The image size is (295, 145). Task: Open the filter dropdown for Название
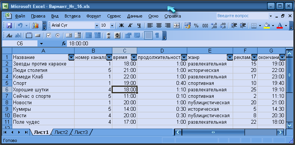point(71,57)
